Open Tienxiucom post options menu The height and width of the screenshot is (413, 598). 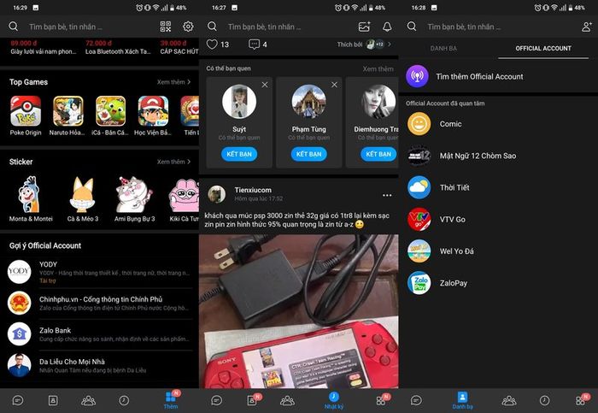387,195
